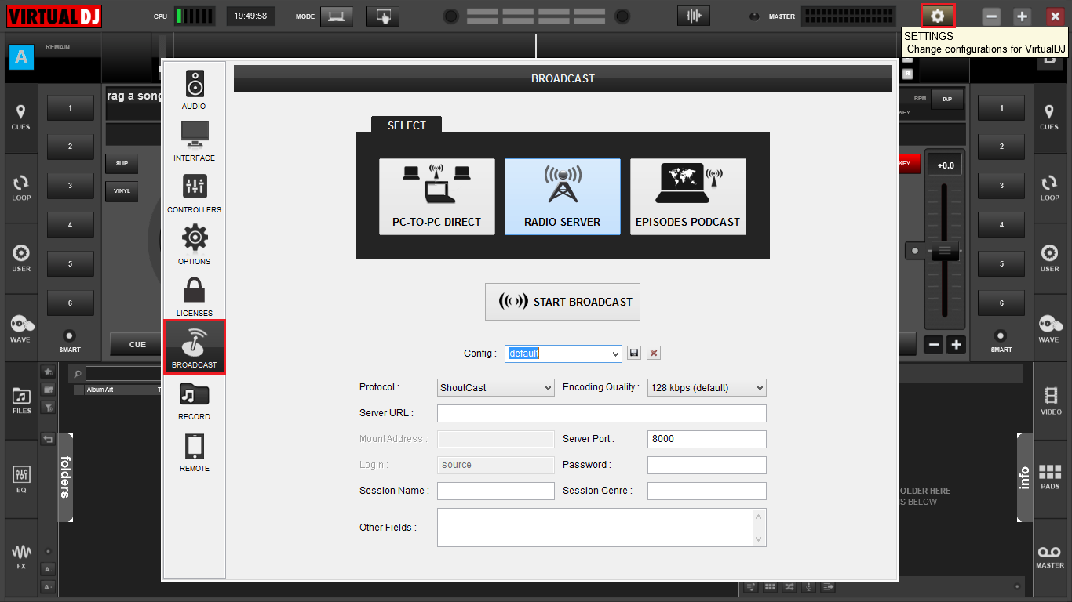The width and height of the screenshot is (1072, 602).
Task: Click the Server Port field
Action: point(707,439)
